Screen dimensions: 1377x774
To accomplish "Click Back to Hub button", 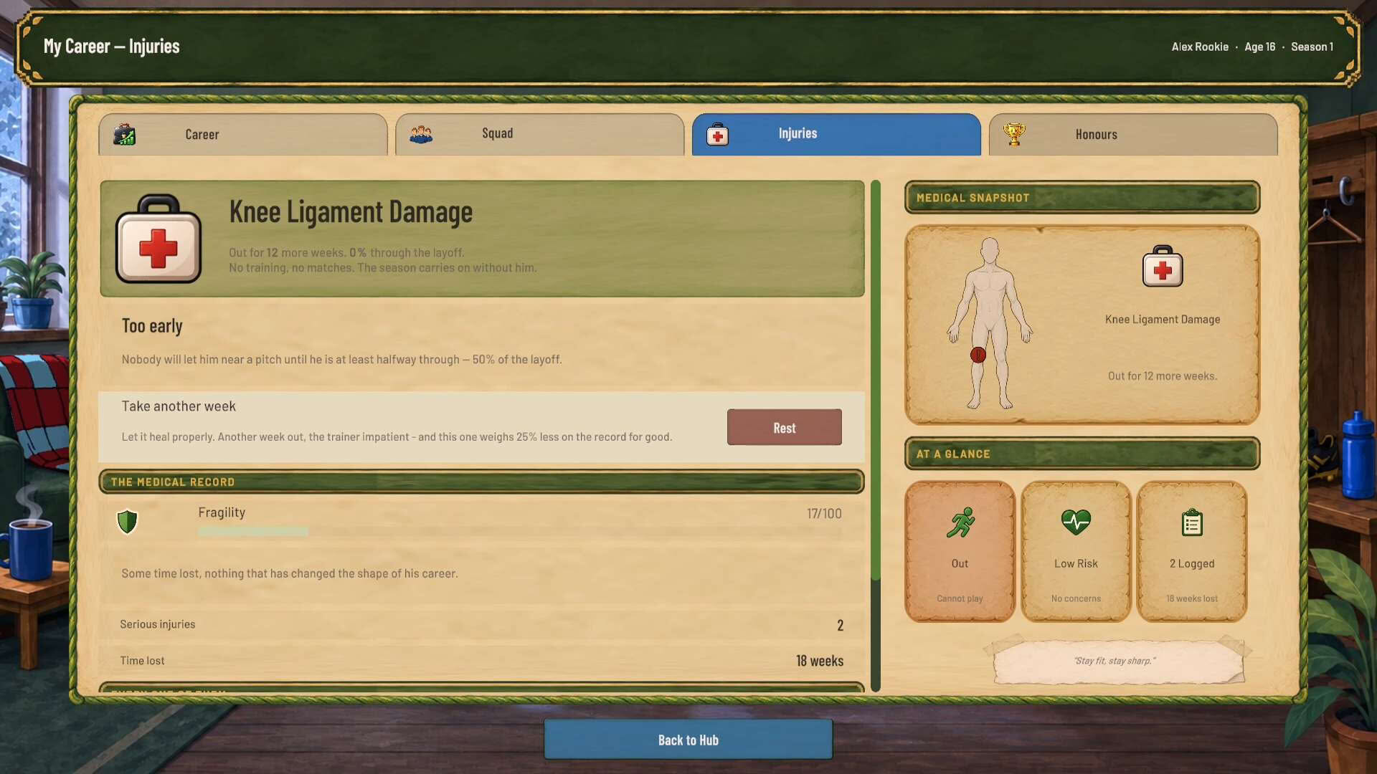I will 688,740.
